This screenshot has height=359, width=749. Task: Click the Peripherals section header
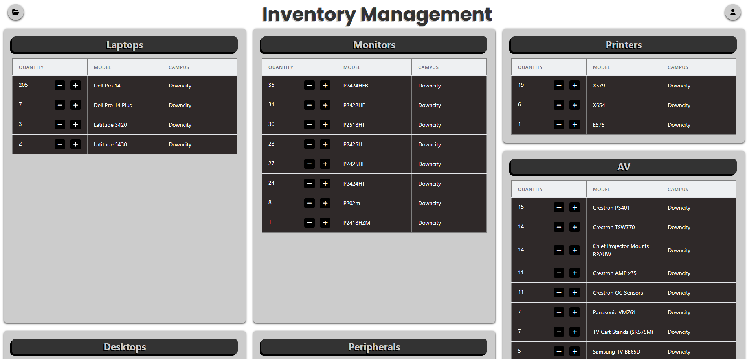click(x=374, y=347)
